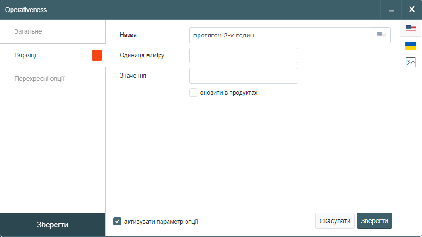Click the Скасувати button

335,221
